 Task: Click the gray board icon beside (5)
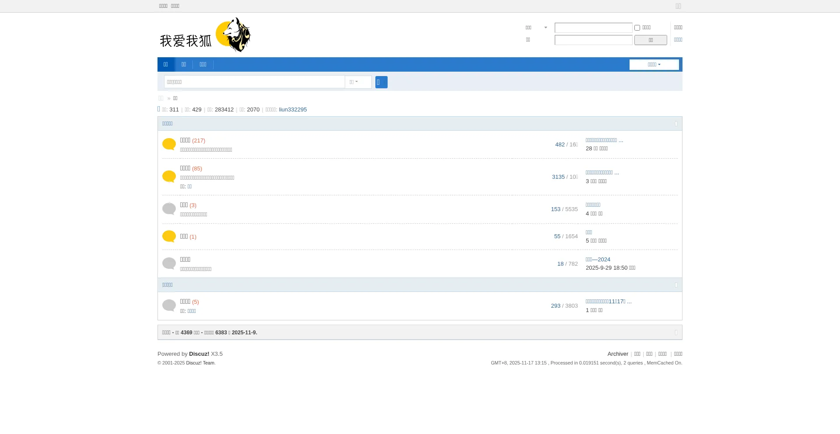pos(169,306)
